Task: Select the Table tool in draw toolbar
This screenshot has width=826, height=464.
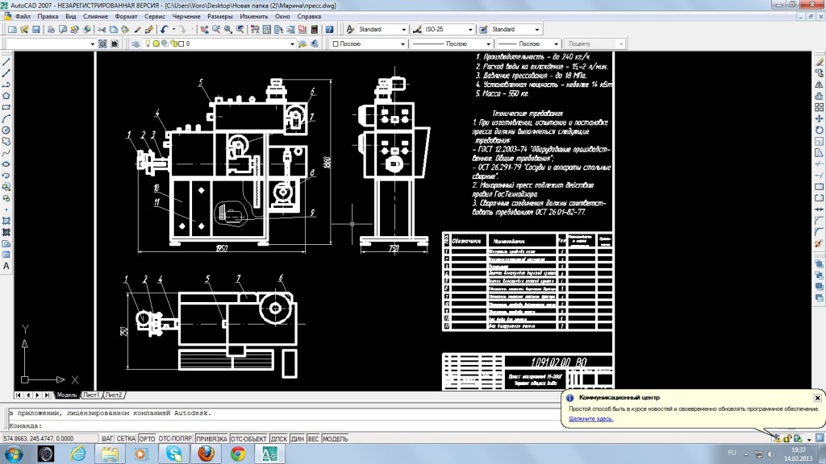Action: point(6,255)
